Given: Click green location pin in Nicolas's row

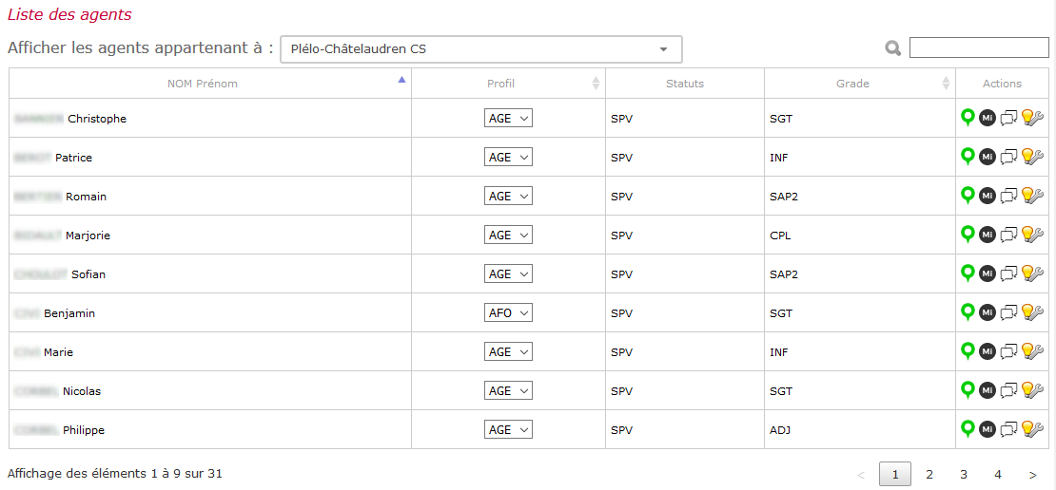Looking at the screenshot, I should pos(968,390).
